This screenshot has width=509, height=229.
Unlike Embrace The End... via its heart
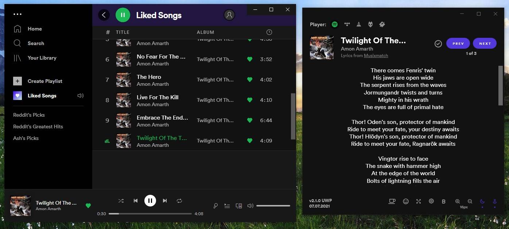pos(250,120)
